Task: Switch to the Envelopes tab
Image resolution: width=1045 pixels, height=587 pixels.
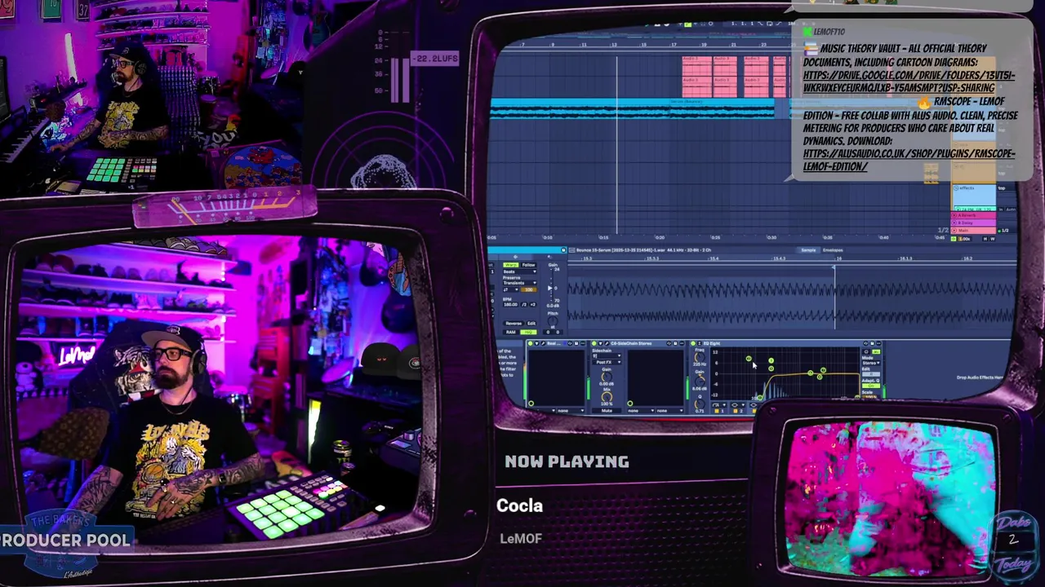Action: (x=833, y=250)
